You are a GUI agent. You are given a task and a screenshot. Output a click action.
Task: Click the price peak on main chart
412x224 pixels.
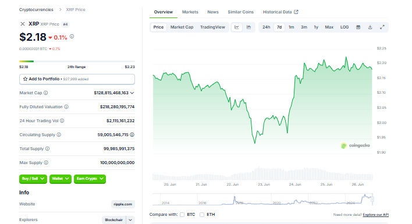tap(346, 57)
